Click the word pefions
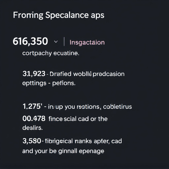The width and height of the screenshot is (169, 169). [x=64, y=83]
